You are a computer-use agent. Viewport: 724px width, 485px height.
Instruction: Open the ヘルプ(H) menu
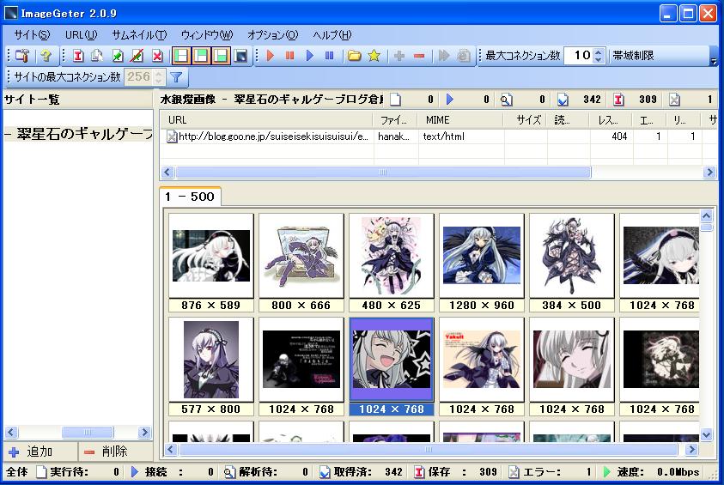click(x=332, y=35)
